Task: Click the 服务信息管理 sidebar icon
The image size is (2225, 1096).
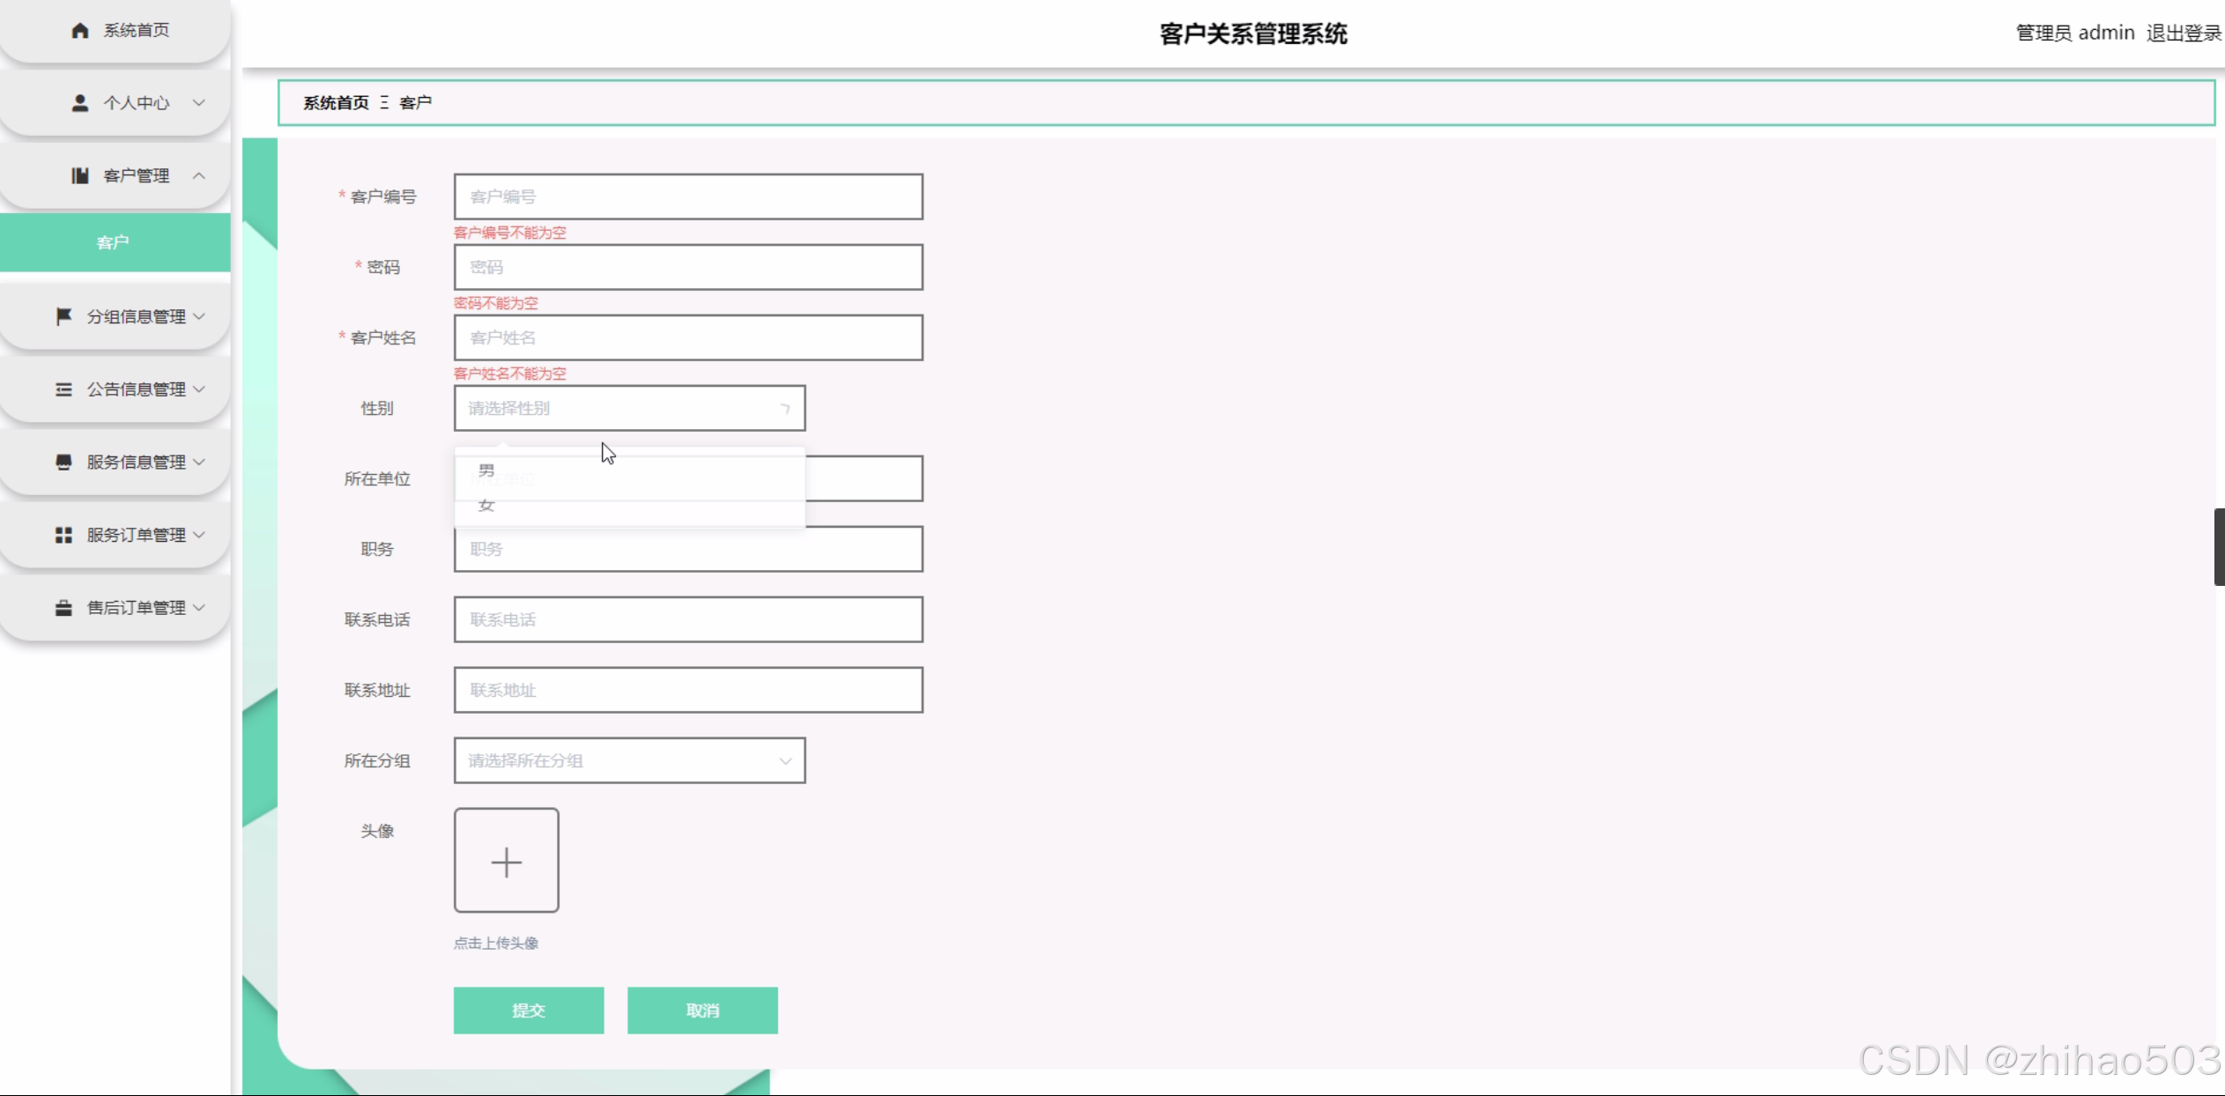Action: (x=63, y=463)
